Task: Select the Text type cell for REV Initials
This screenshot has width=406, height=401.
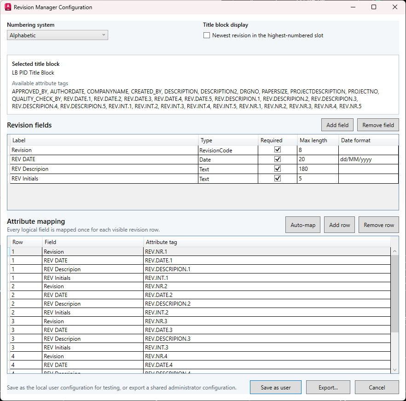Action: click(x=228, y=179)
